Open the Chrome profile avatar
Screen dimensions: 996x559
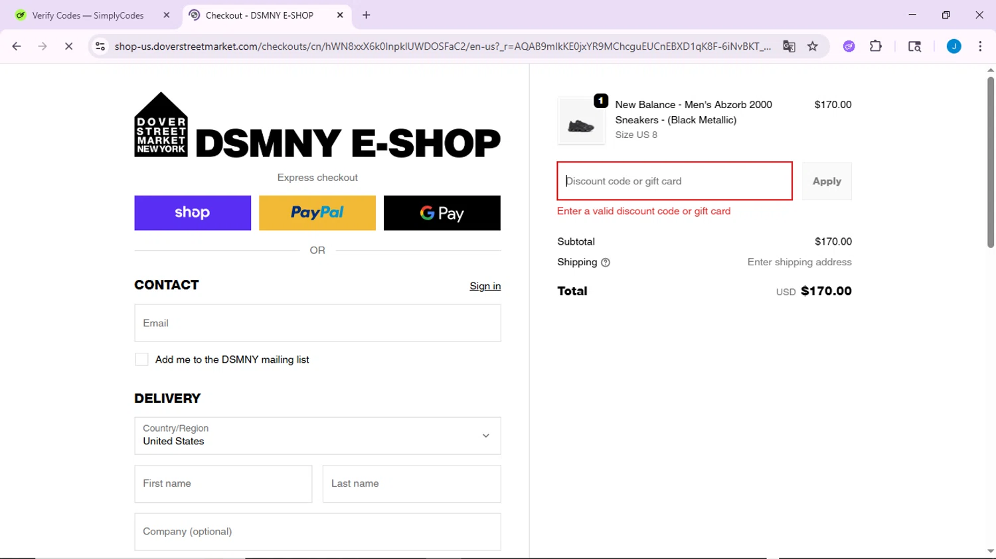point(954,46)
